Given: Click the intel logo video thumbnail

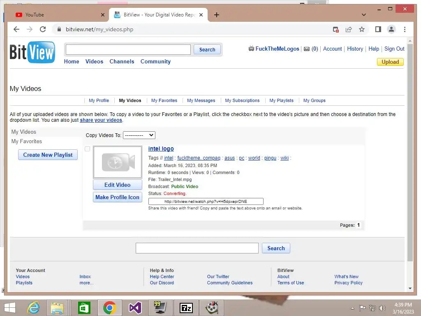Looking at the screenshot, I should [x=117, y=162].
